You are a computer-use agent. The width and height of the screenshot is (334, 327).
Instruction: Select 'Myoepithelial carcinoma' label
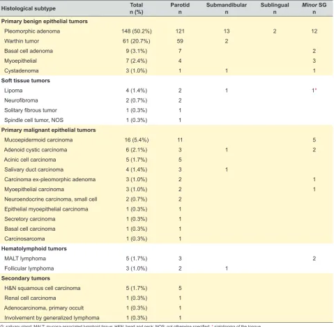pos(34,189)
